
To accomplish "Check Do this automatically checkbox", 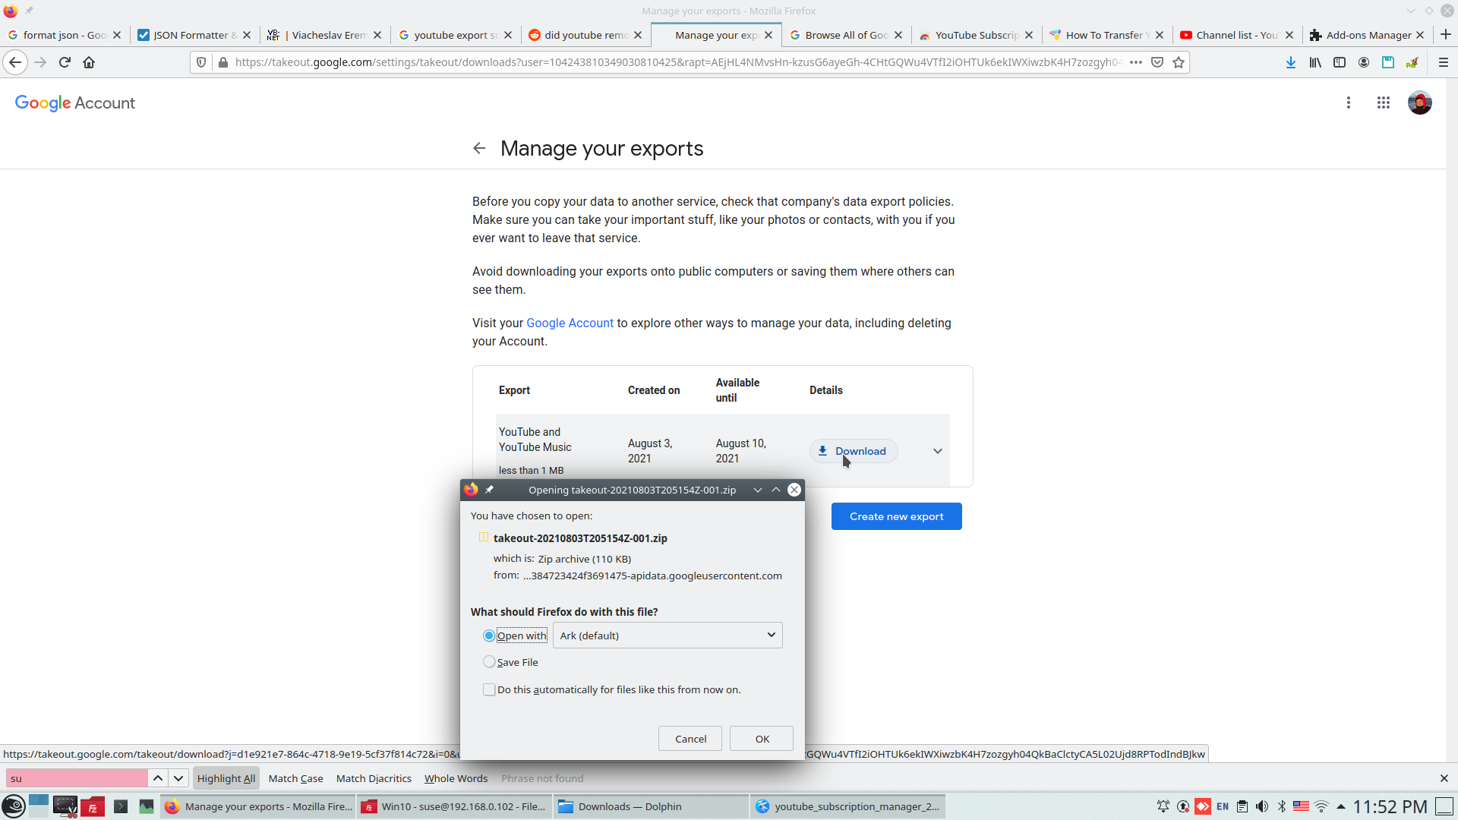I will [489, 689].
